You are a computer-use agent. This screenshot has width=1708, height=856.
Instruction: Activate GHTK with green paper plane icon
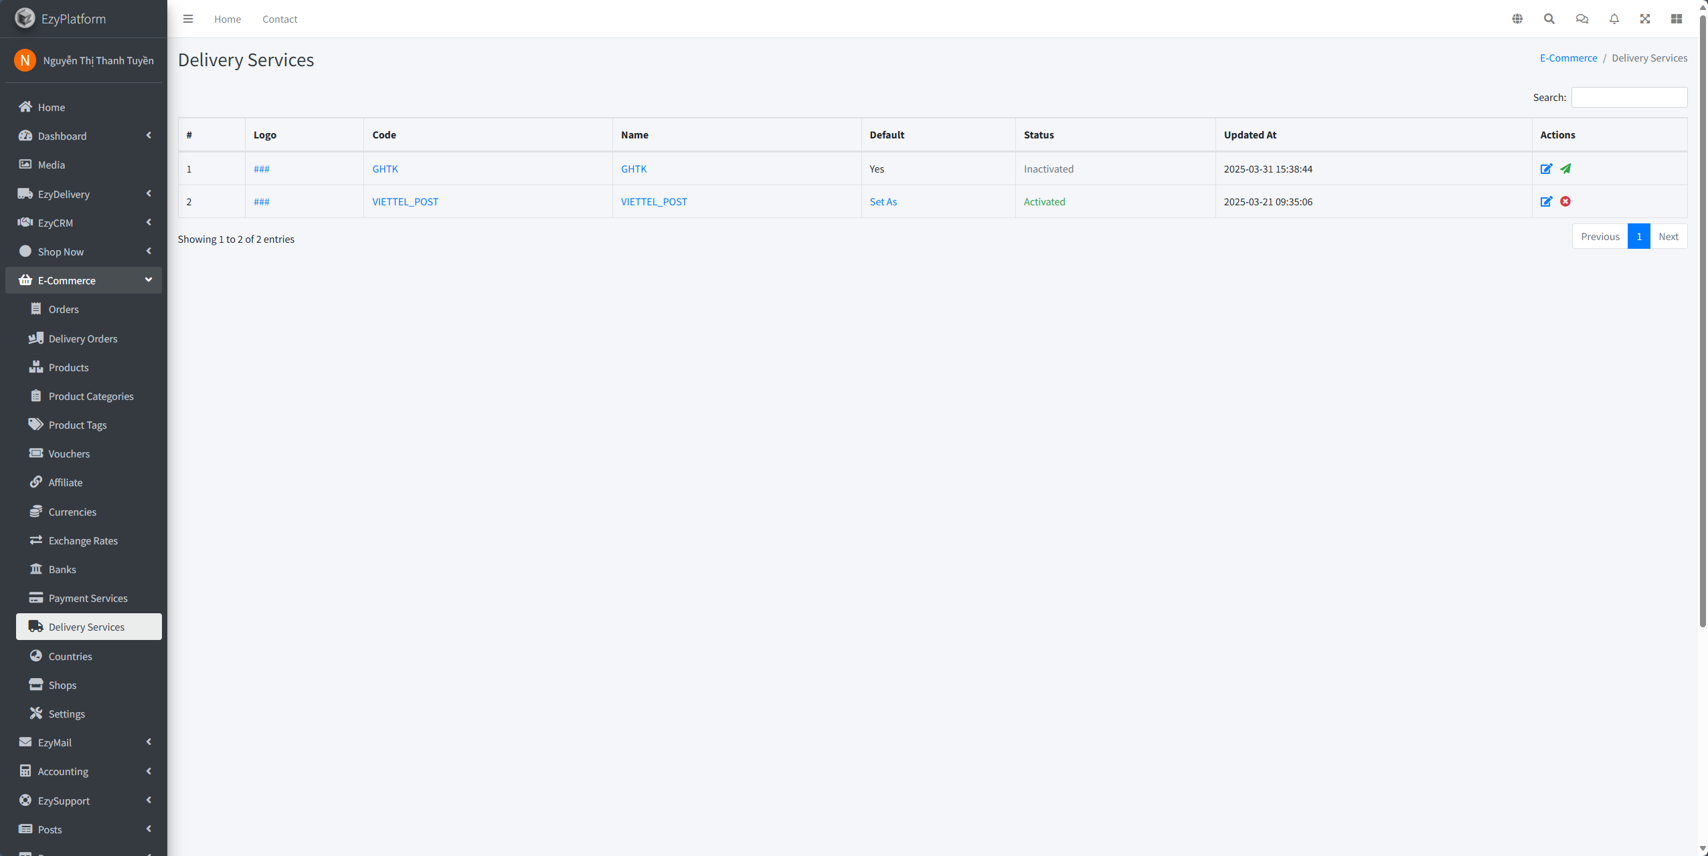coord(1565,169)
